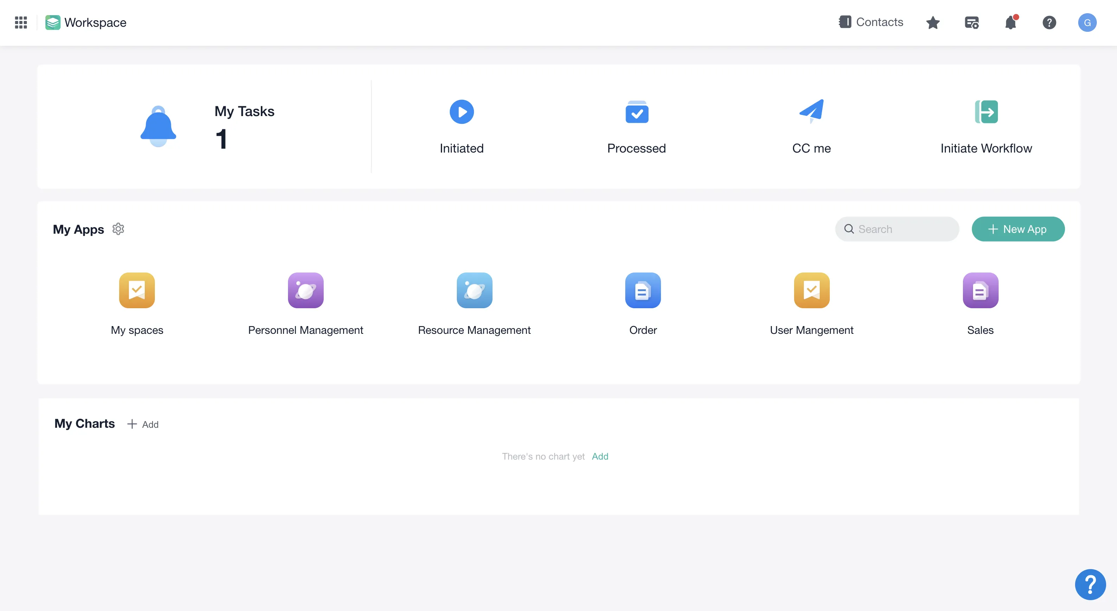
Task: Select the Initiate Workflow label
Action: click(x=986, y=148)
